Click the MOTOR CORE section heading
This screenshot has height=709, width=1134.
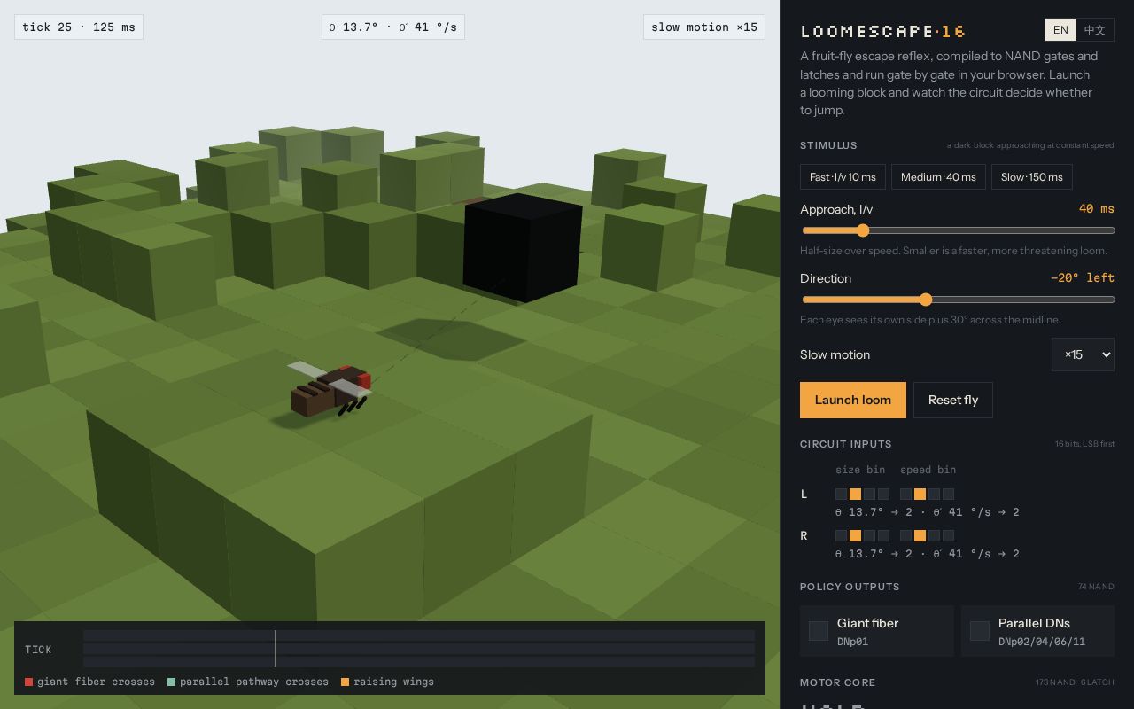[x=837, y=682]
